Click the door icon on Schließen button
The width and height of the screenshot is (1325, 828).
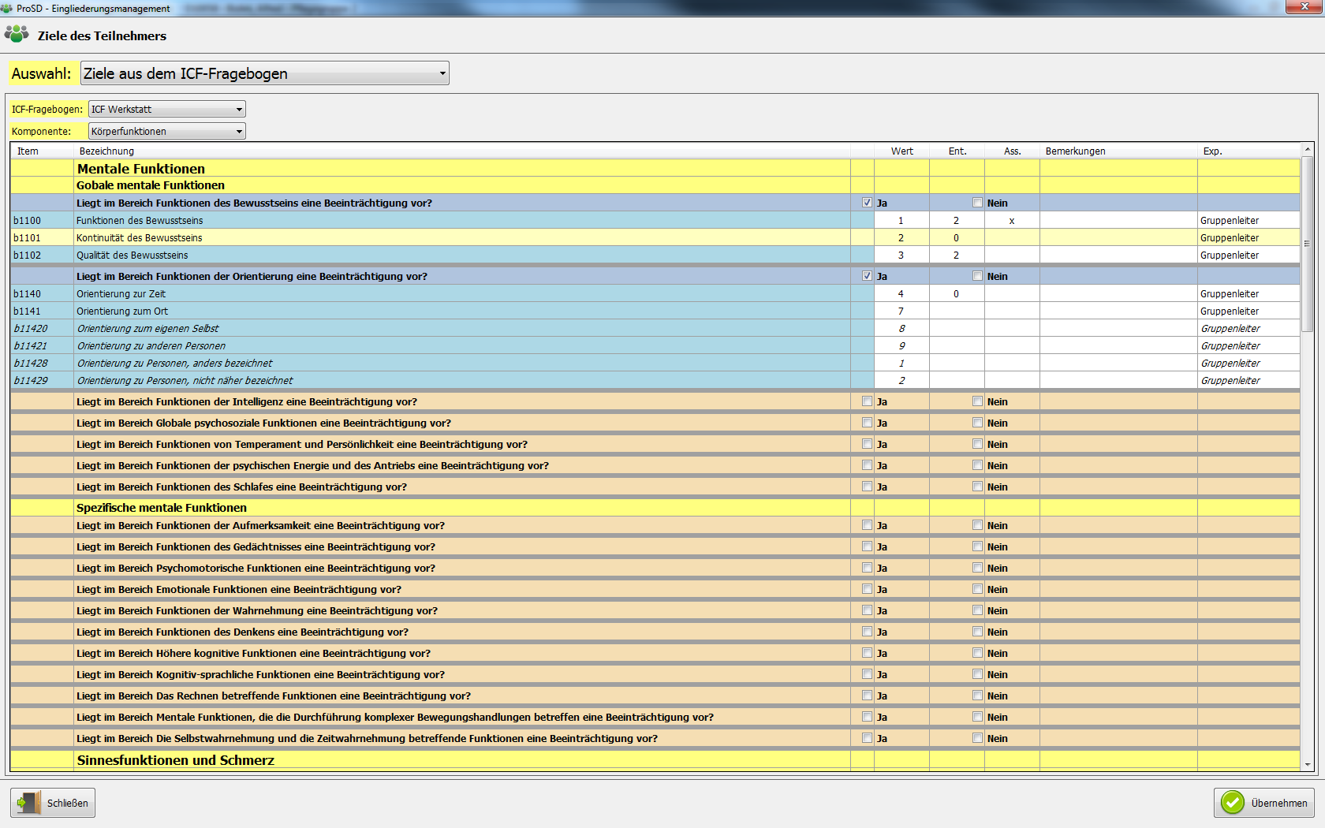(x=29, y=803)
